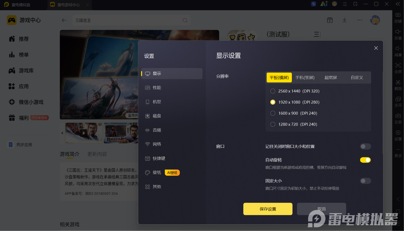404x231 pixels.
Task: Play the video thumbnail under the game banner
Action: pos(84,133)
